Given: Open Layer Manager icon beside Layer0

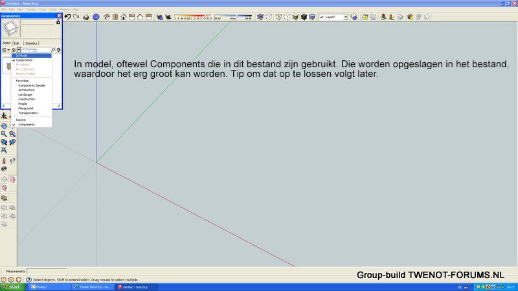Looking at the screenshot, I should click(354, 17).
